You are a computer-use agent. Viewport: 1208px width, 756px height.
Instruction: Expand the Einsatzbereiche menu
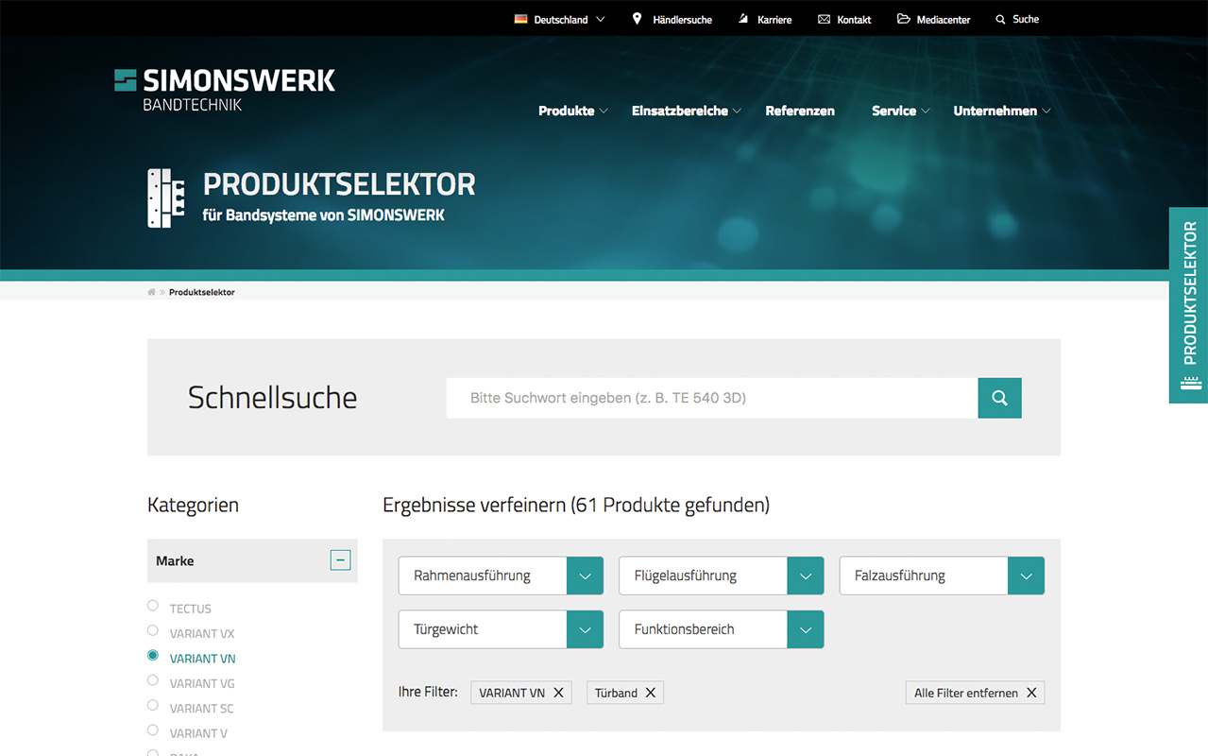[687, 111]
